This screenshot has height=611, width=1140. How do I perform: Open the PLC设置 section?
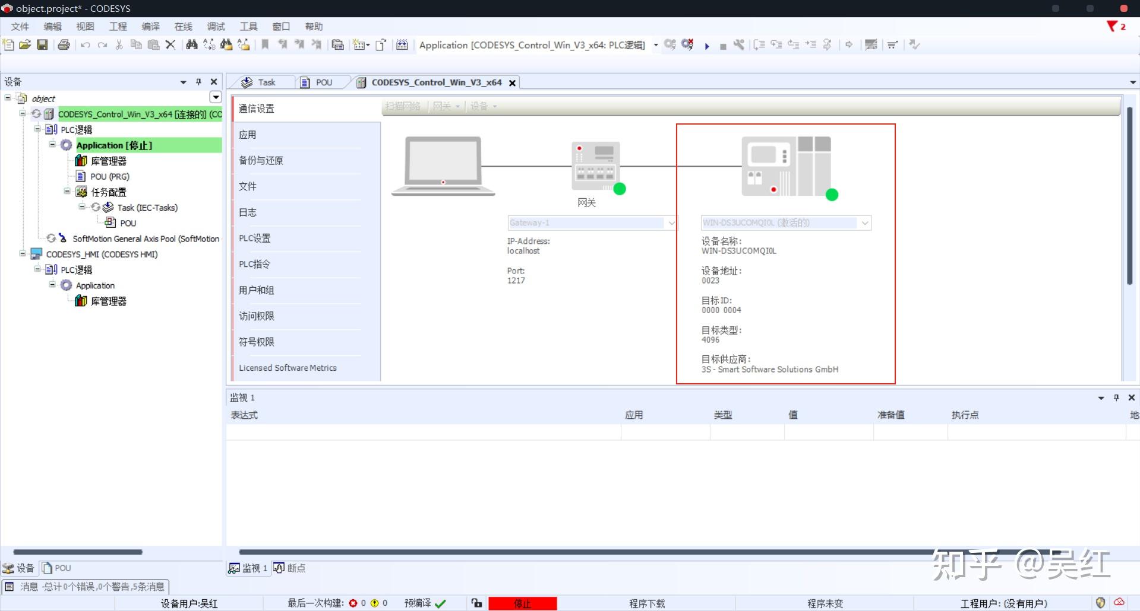click(307, 238)
